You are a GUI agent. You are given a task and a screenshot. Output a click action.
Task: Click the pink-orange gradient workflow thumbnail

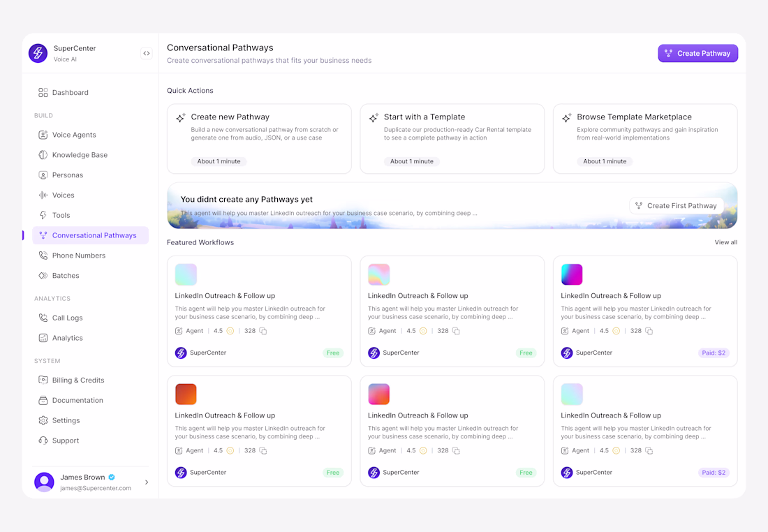[378, 394]
